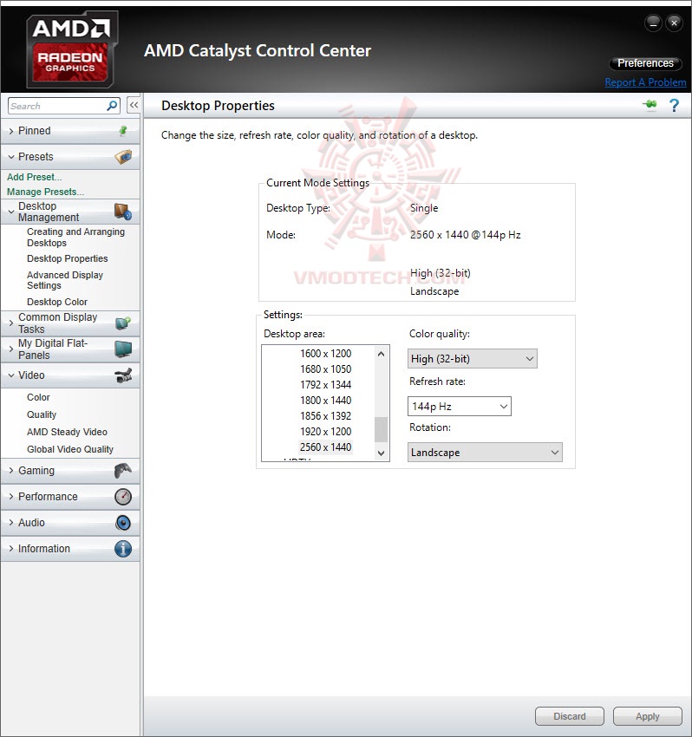
Task: Select 1680 x 1050 resolution
Action: tap(325, 369)
